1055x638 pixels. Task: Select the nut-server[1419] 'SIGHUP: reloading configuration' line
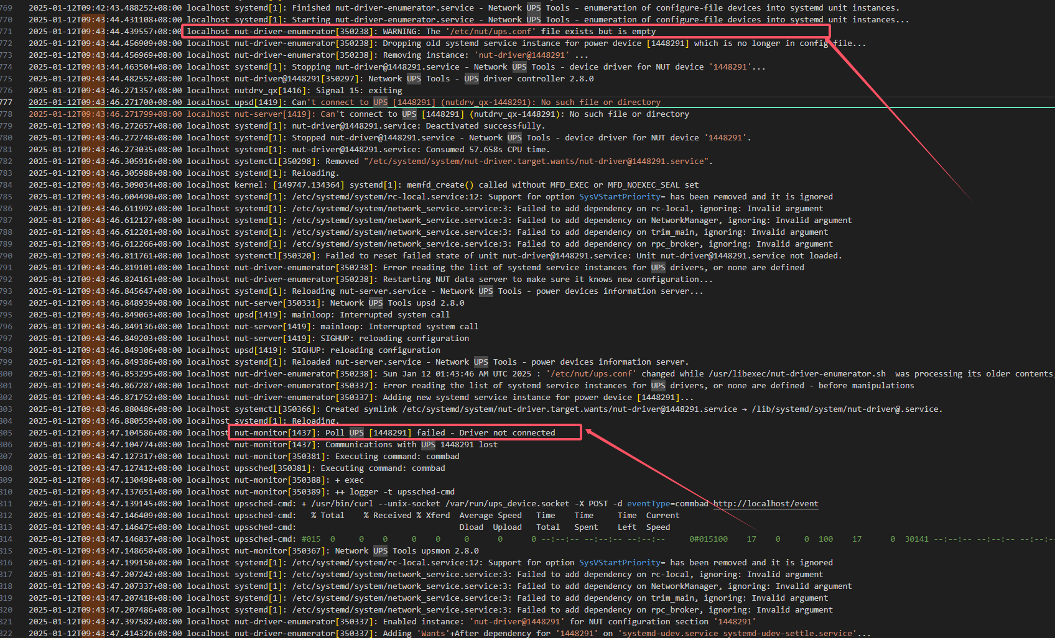pyautogui.click(x=249, y=339)
